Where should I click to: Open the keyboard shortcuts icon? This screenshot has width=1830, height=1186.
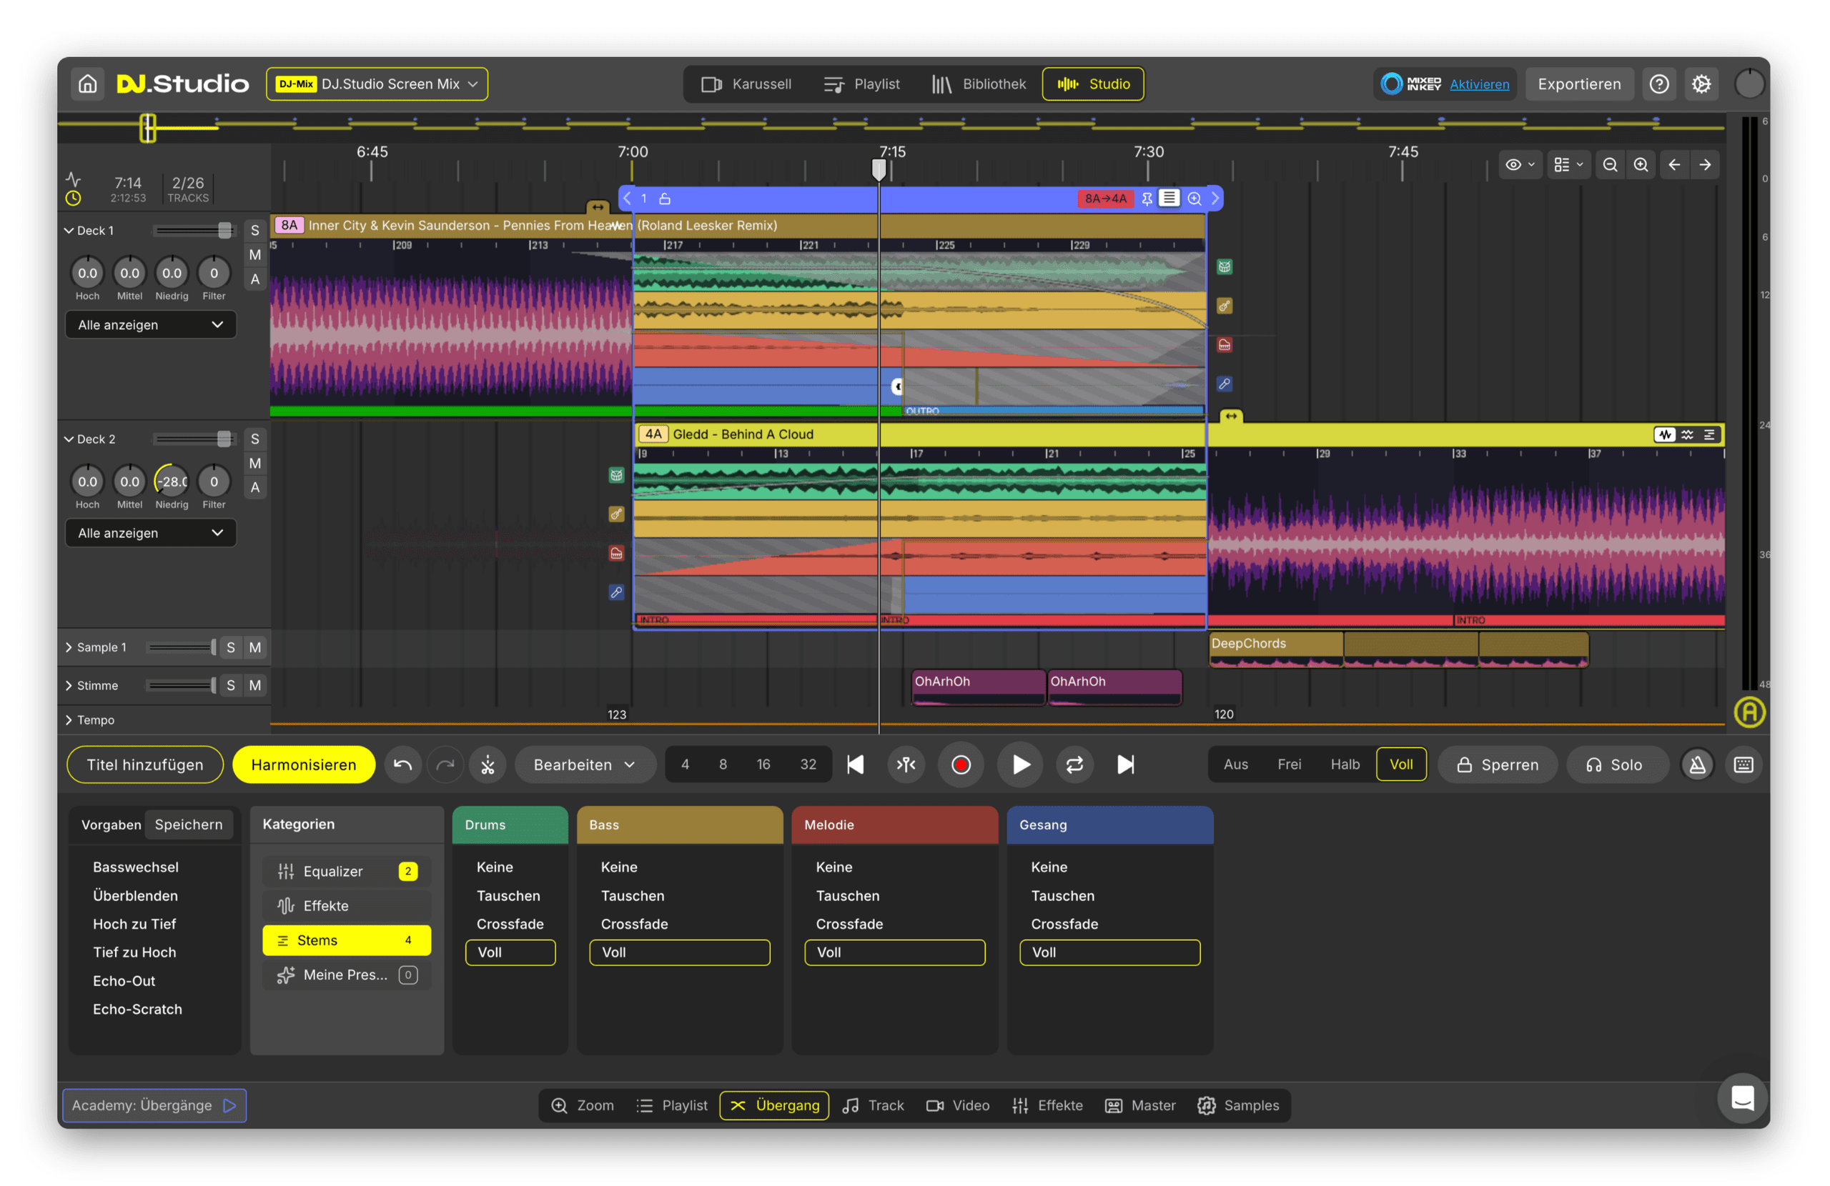click(1743, 764)
